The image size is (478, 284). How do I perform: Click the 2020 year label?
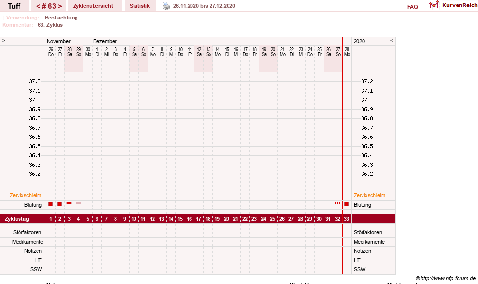(x=359, y=41)
